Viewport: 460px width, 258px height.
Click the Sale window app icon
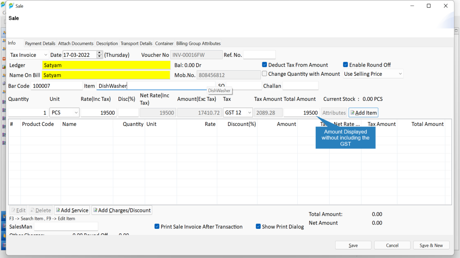tap(11, 6)
